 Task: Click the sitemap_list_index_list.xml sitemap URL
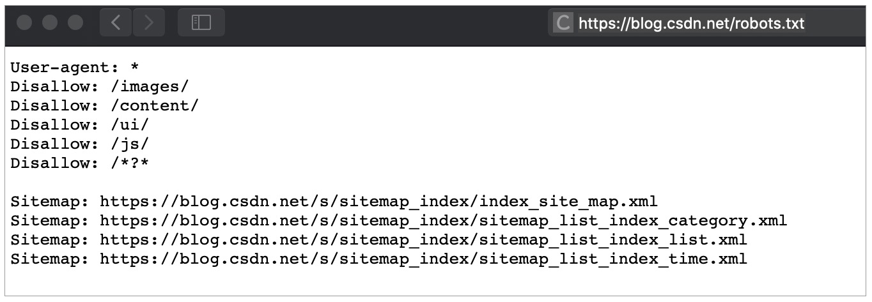[423, 240]
